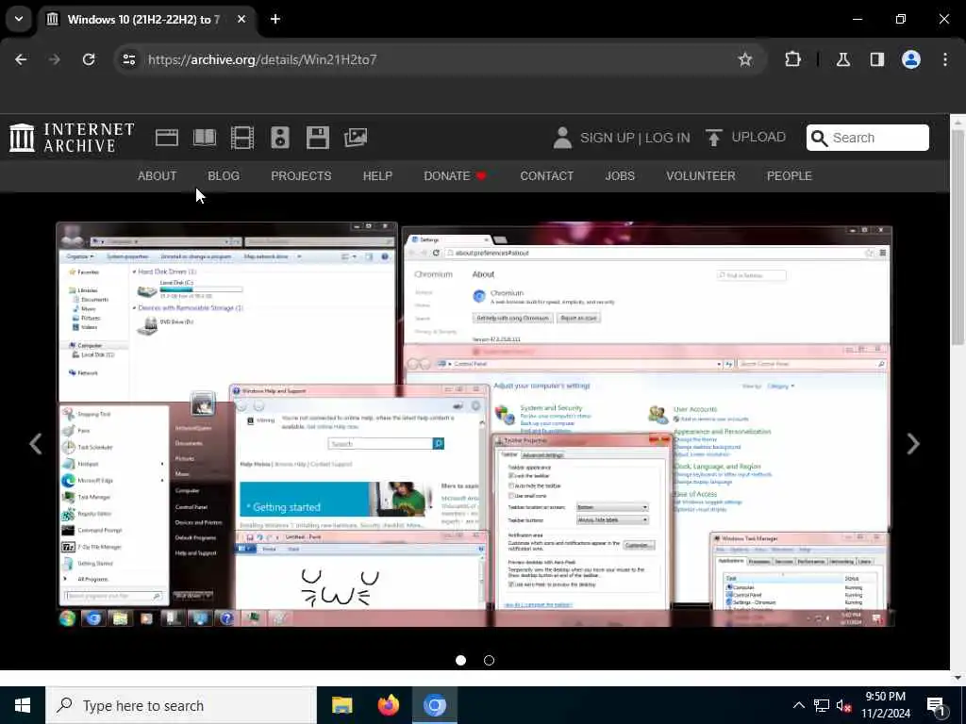
Task: Open the Images media icon
Action: point(356,138)
